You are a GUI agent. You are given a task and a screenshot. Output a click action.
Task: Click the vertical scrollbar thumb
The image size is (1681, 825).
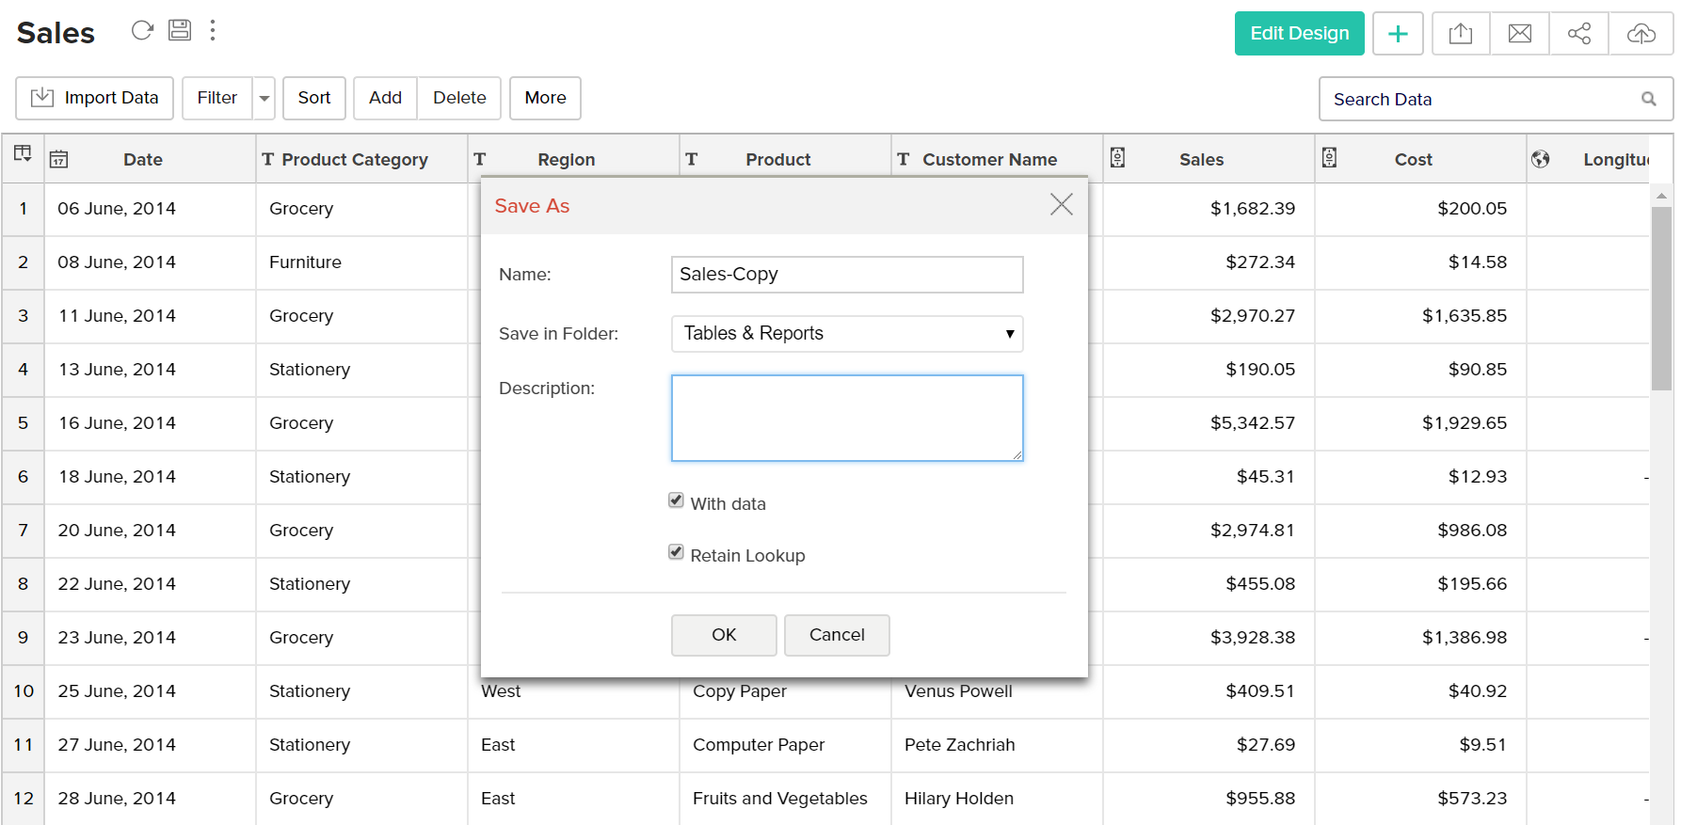tap(1661, 296)
